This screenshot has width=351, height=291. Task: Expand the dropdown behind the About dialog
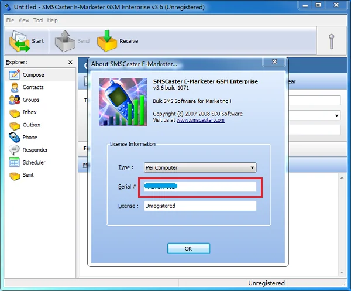click(x=337, y=115)
